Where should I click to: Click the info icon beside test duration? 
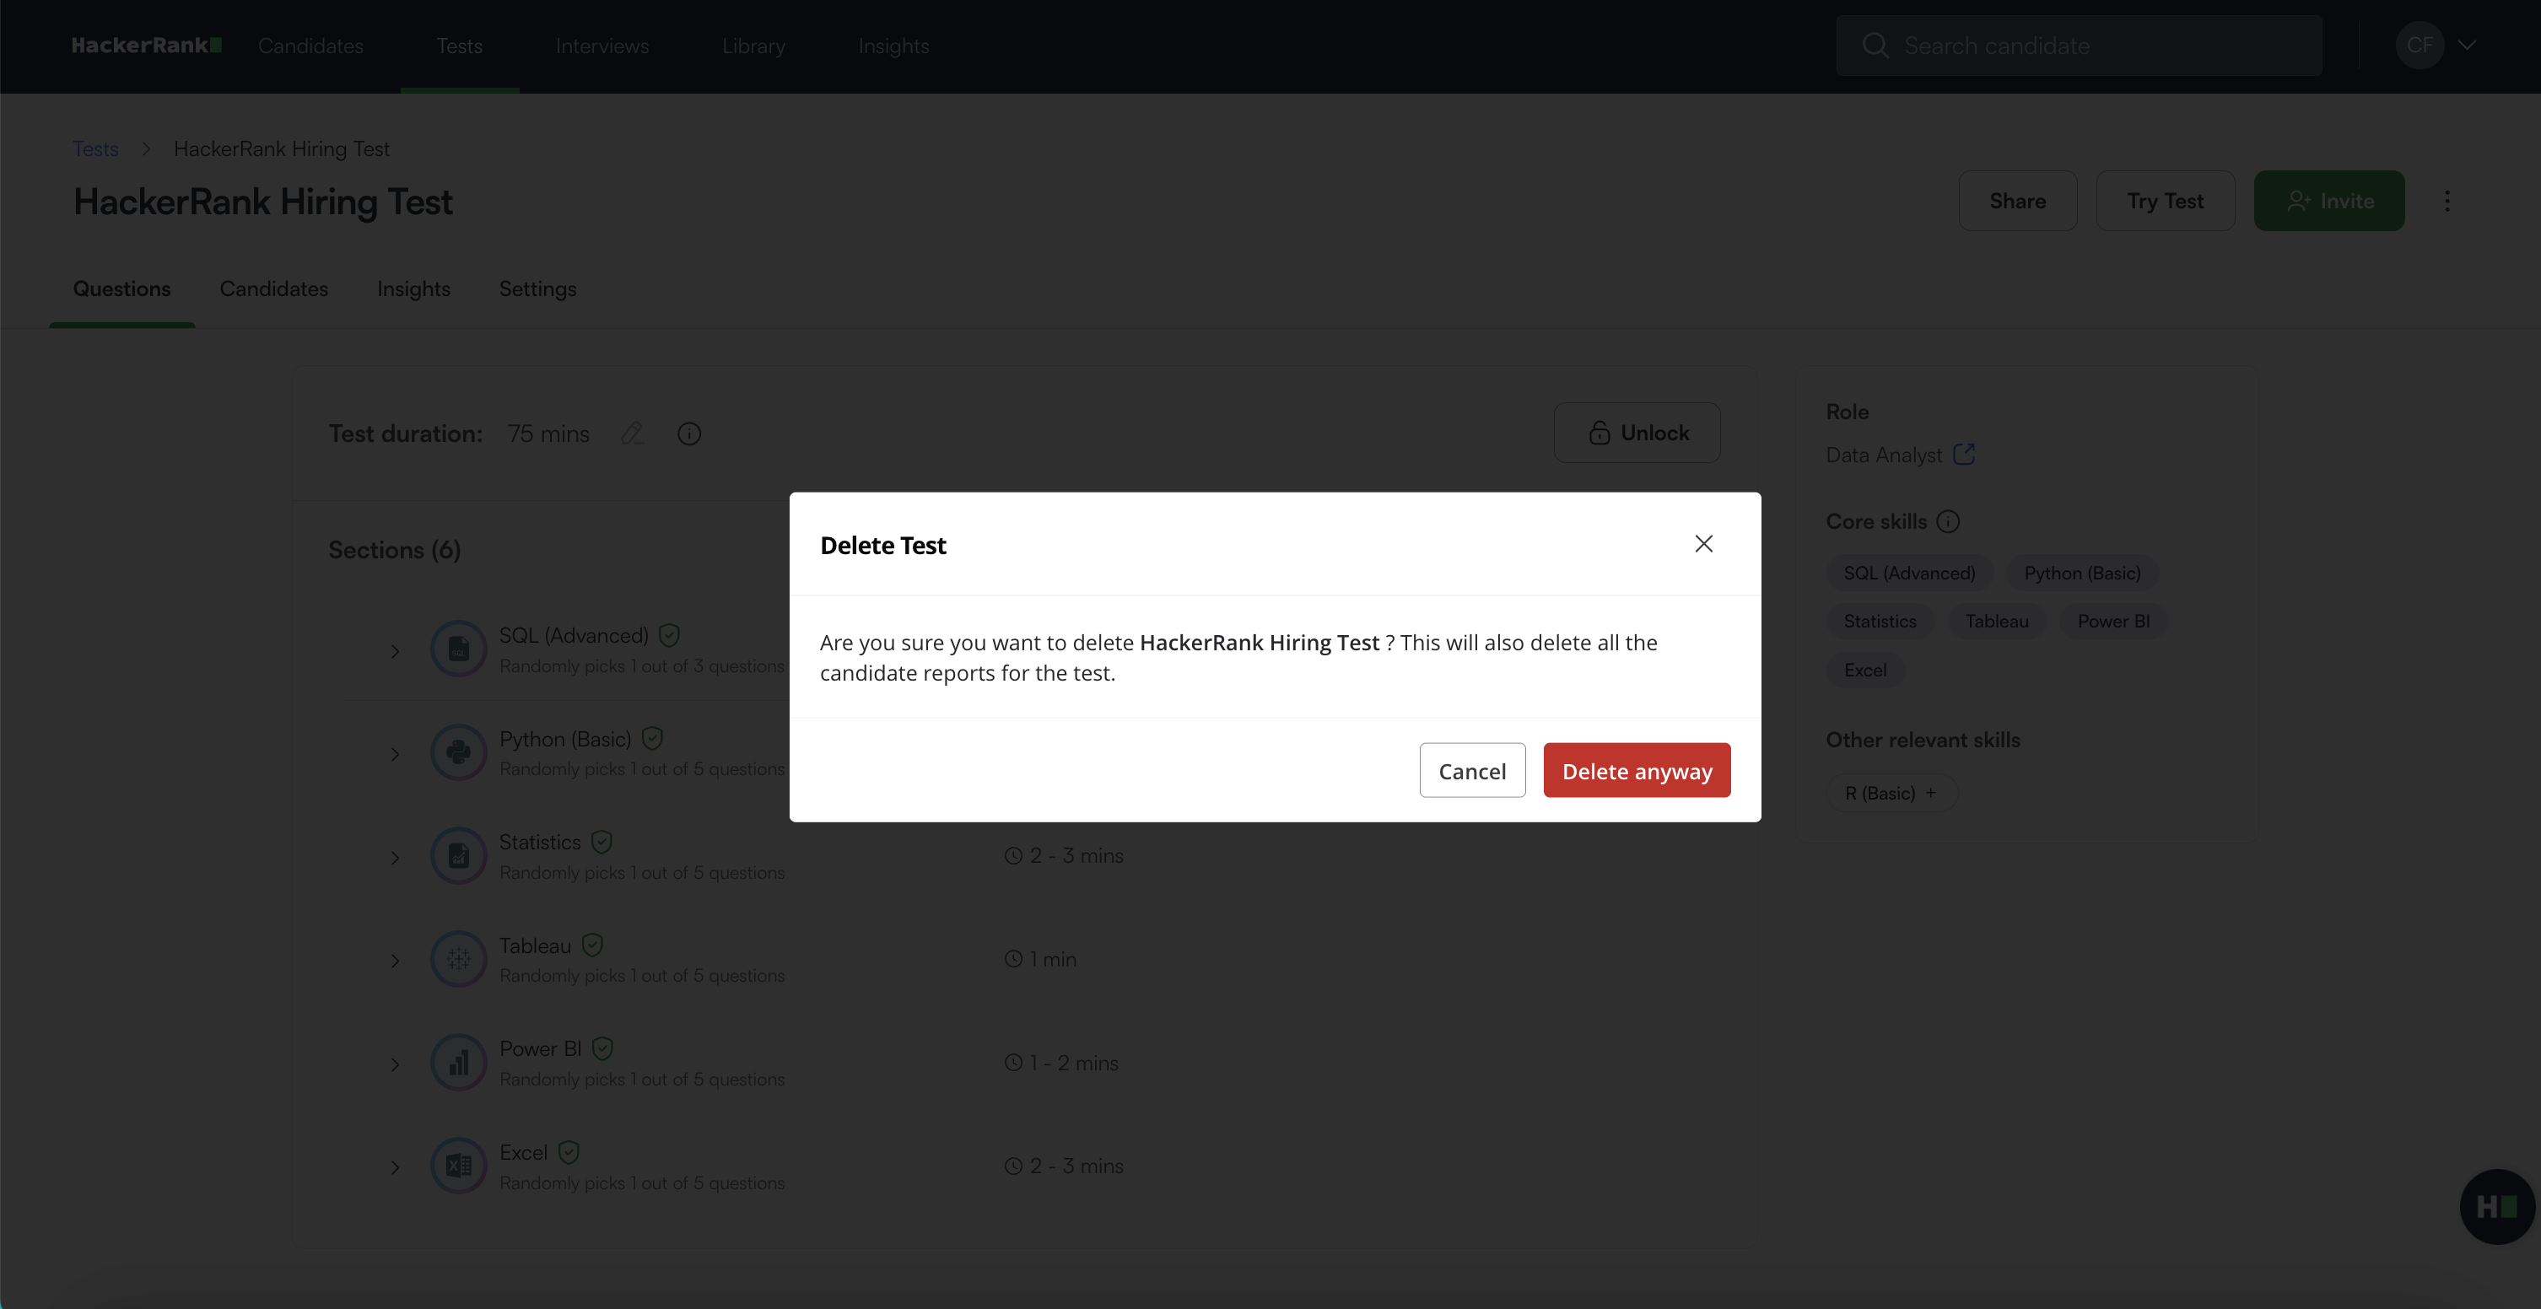(x=688, y=434)
